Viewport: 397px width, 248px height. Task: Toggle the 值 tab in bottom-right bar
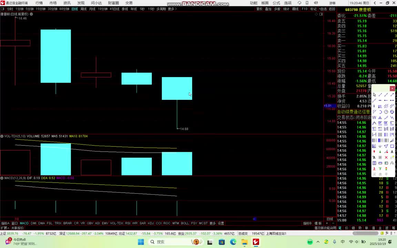point(373,228)
